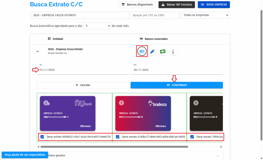Click the green money bill icon
Screen dimensions: 263x160
[163, 52]
